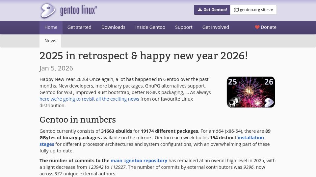Open the gentoo.org sites dropdown
The height and width of the screenshot is (177, 316).
click(253, 10)
